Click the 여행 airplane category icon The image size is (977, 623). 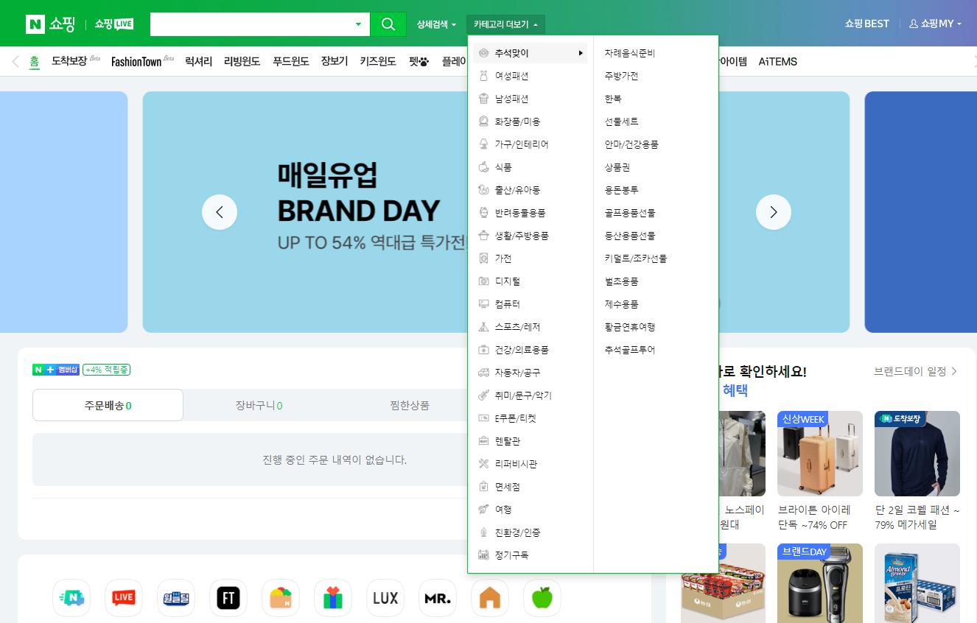(x=483, y=510)
